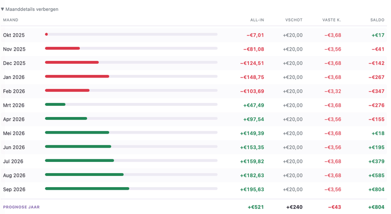Click the all-in value +€47,49
Screen dimensions: 391x214
[254, 105]
